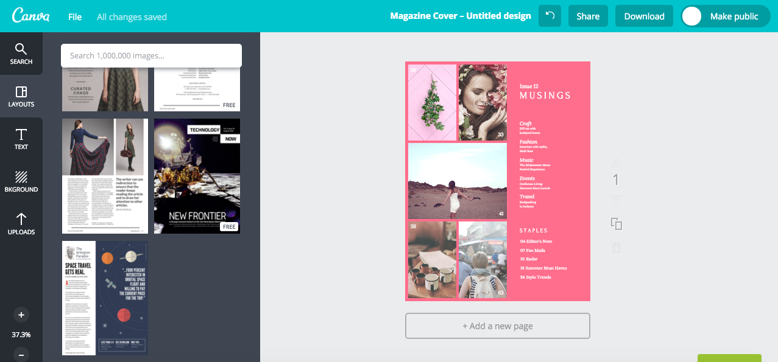The width and height of the screenshot is (778, 362).
Task: Select the 18 Summer Must Haves line
Action: pos(543,268)
